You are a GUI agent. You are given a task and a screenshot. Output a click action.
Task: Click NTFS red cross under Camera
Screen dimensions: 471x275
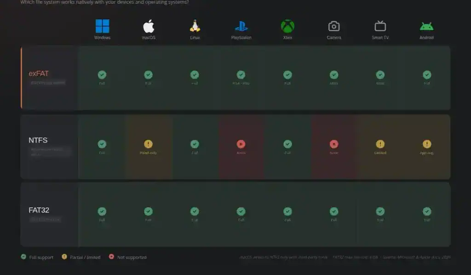point(334,144)
